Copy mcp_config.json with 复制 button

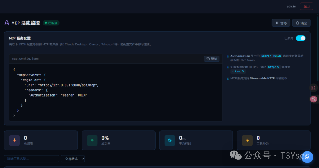tap(211, 59)
